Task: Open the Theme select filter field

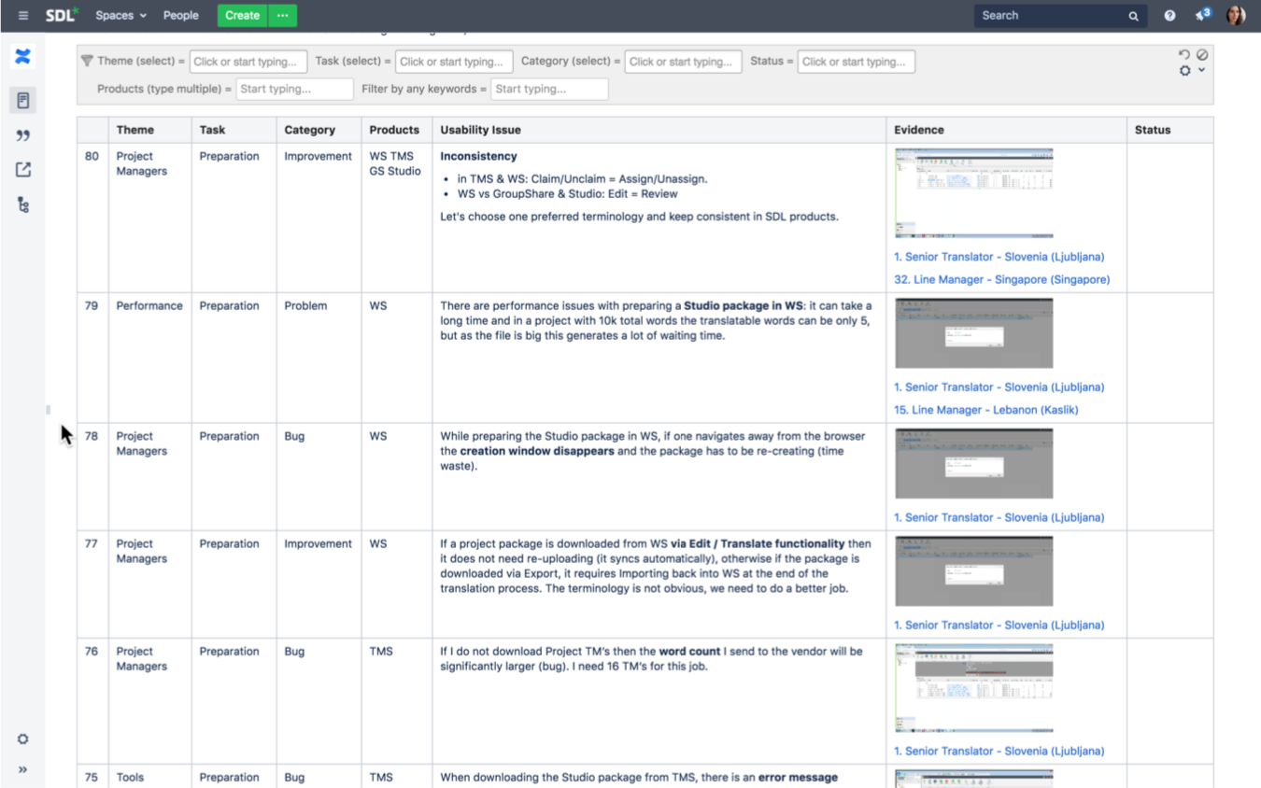Action: point(248,62)
